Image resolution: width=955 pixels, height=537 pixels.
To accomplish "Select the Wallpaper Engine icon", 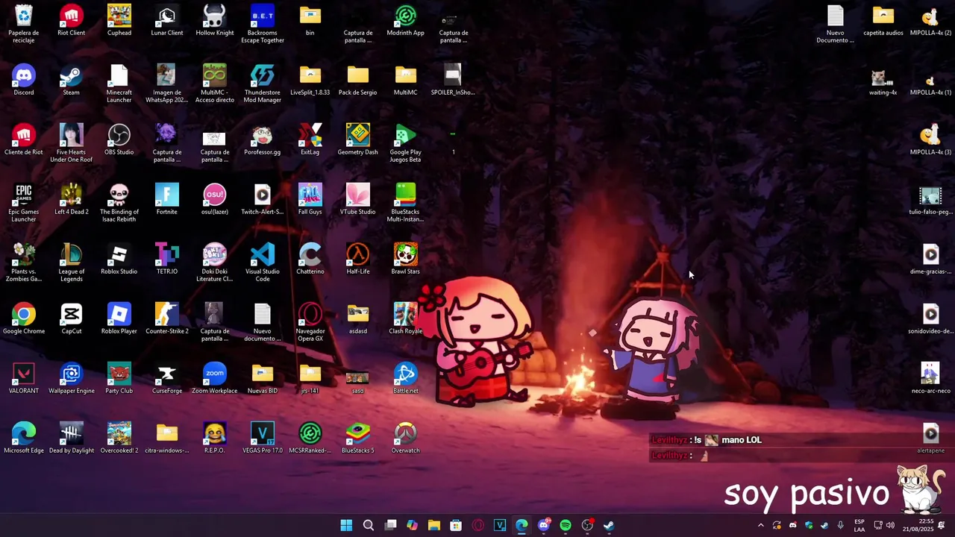I will coord(72,379).
